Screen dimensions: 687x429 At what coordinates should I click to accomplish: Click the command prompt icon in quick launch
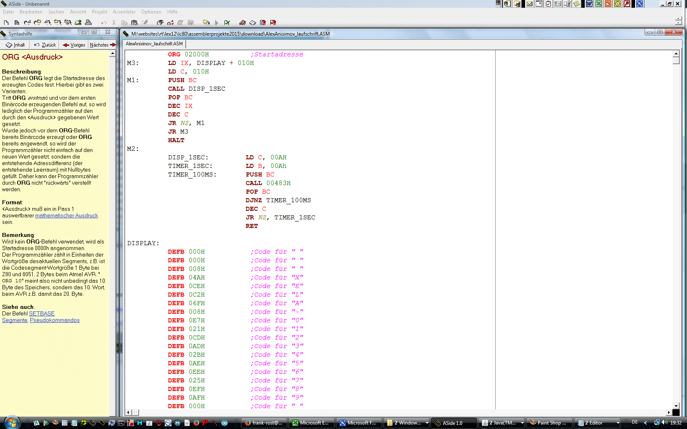click(x=121, y=423)
